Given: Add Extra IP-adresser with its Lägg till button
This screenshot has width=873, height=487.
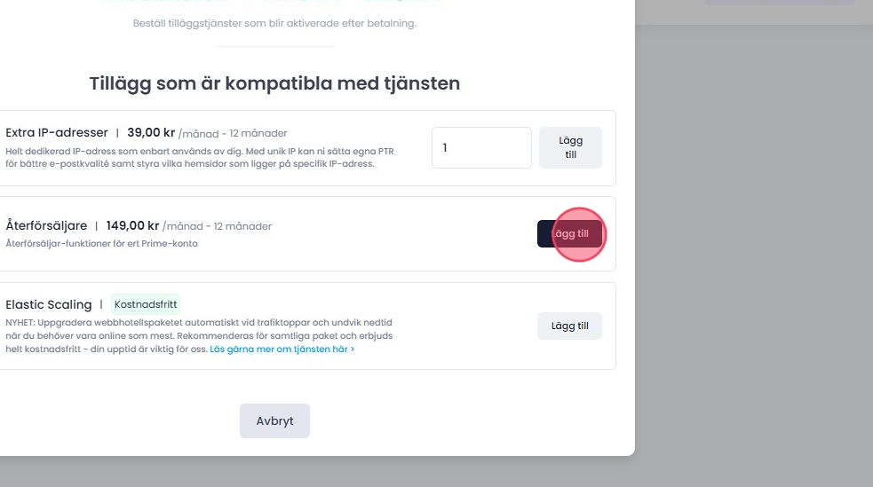Looking at the screenshot, I should (x=570, y=147).
